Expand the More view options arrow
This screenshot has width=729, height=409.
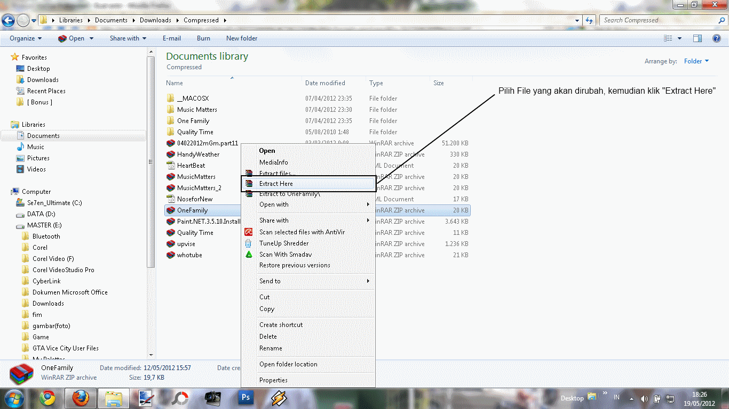tap(679, 38)
